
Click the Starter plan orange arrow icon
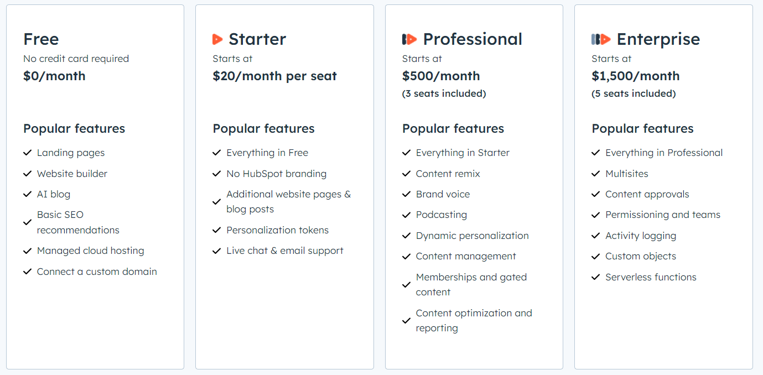tap(217, 39)
